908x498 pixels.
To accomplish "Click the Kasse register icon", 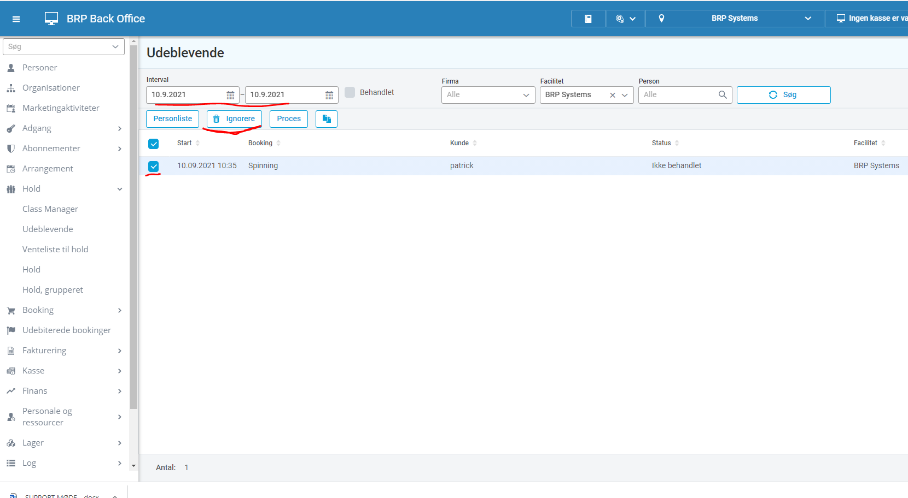I will (x=11, y=371).
